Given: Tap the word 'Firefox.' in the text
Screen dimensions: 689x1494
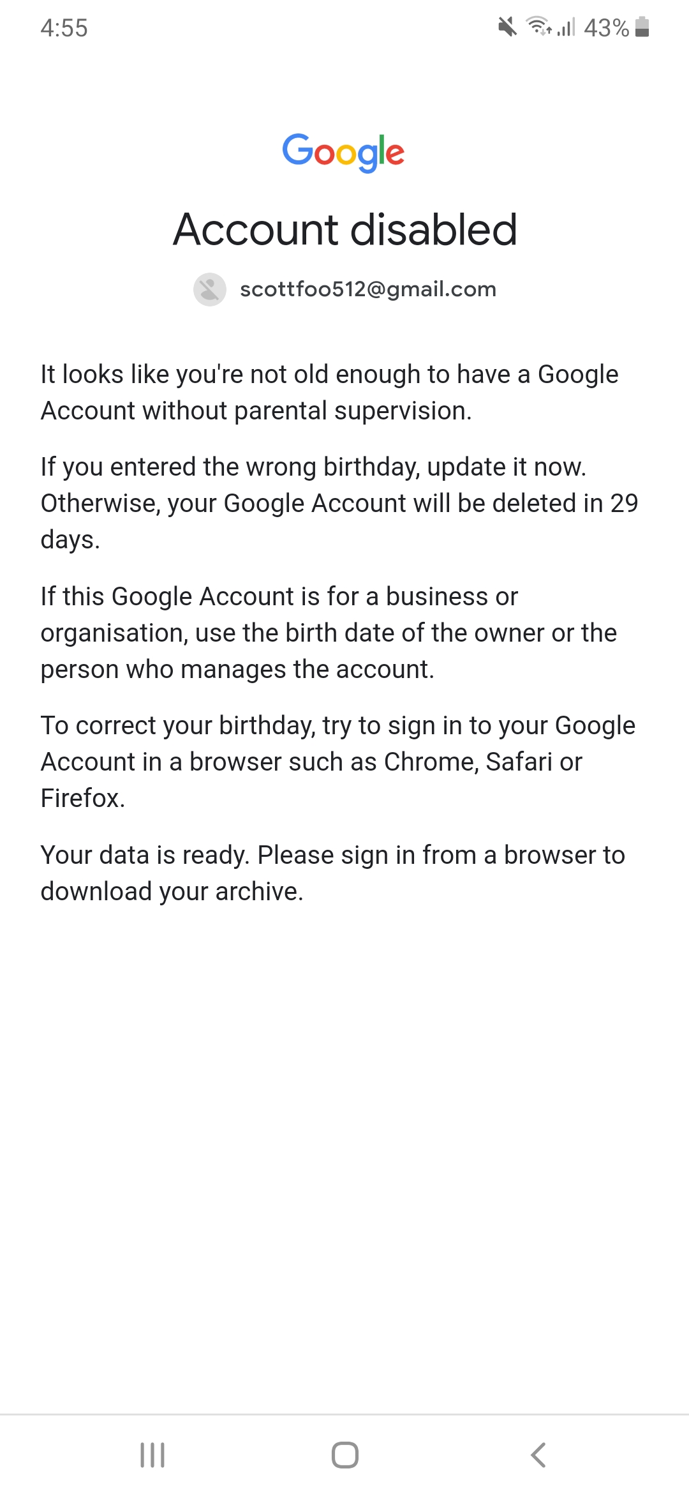Looking at the screenshot, I should [83, 798].
